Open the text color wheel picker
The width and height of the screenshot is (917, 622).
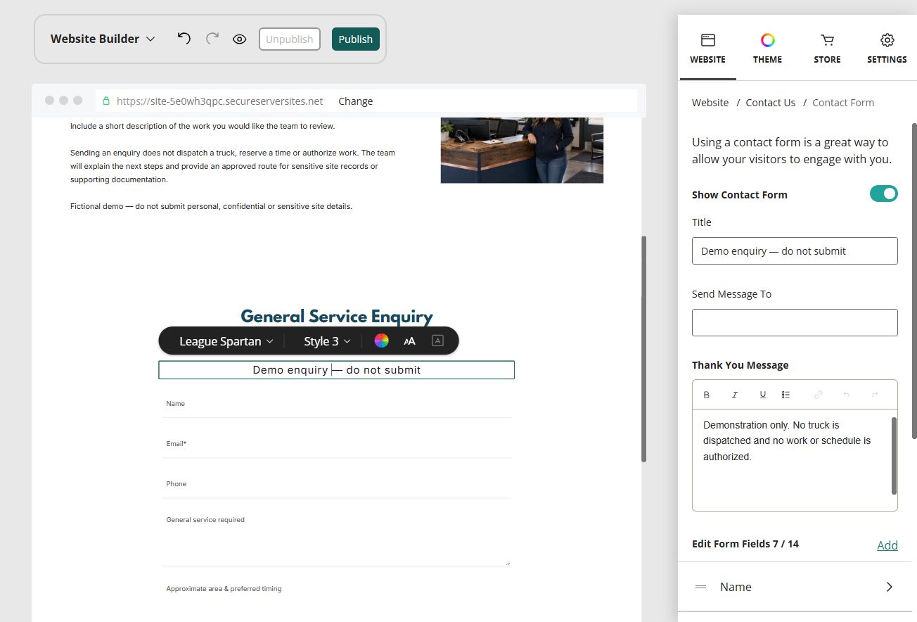381,341
